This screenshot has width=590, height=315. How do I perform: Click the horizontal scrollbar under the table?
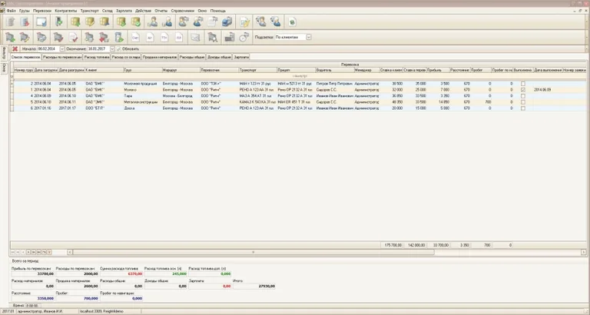pyautogui.click(x=254, y=252)
